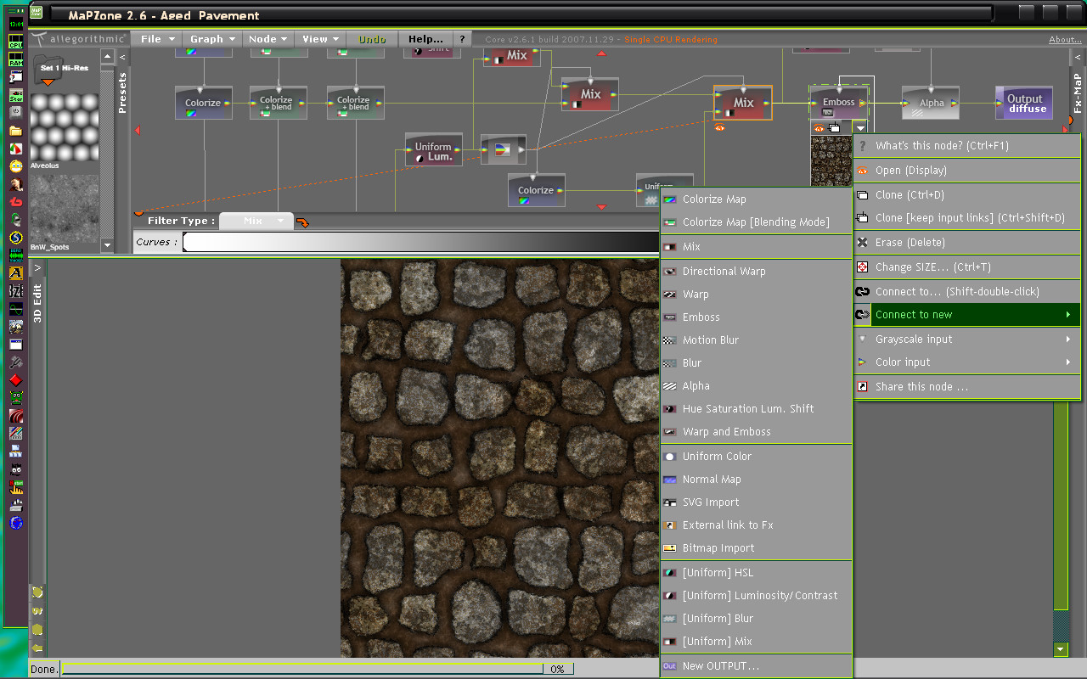The height and width of the screenshot is (679, 1087).
Task: Click the Directional Warp icon in submenu
Action: tap(670, 272)
